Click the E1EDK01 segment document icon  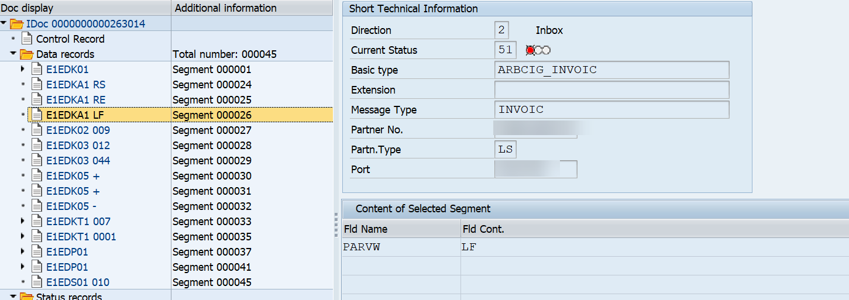pyautogui.click(x=37, y=70)
